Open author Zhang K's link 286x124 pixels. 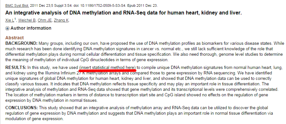pyautogui.click(x=61, y=20)
